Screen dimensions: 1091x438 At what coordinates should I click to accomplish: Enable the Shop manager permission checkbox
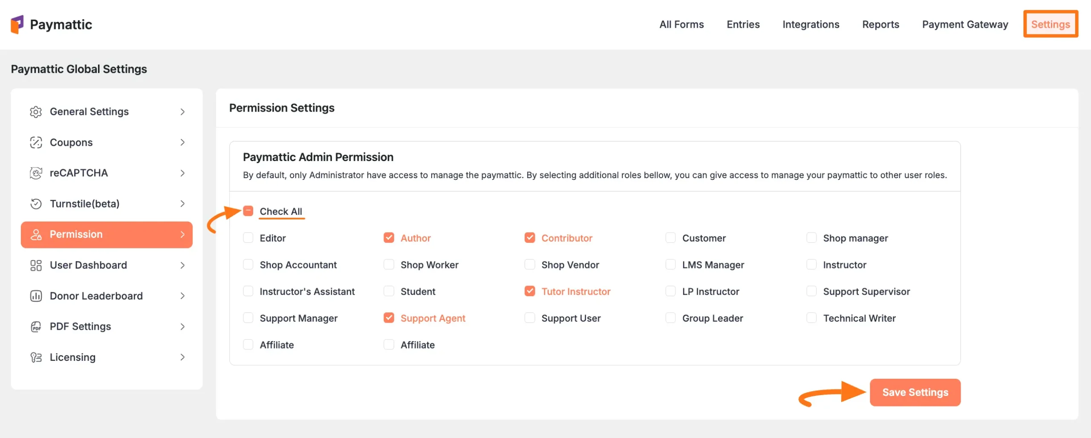811,238
